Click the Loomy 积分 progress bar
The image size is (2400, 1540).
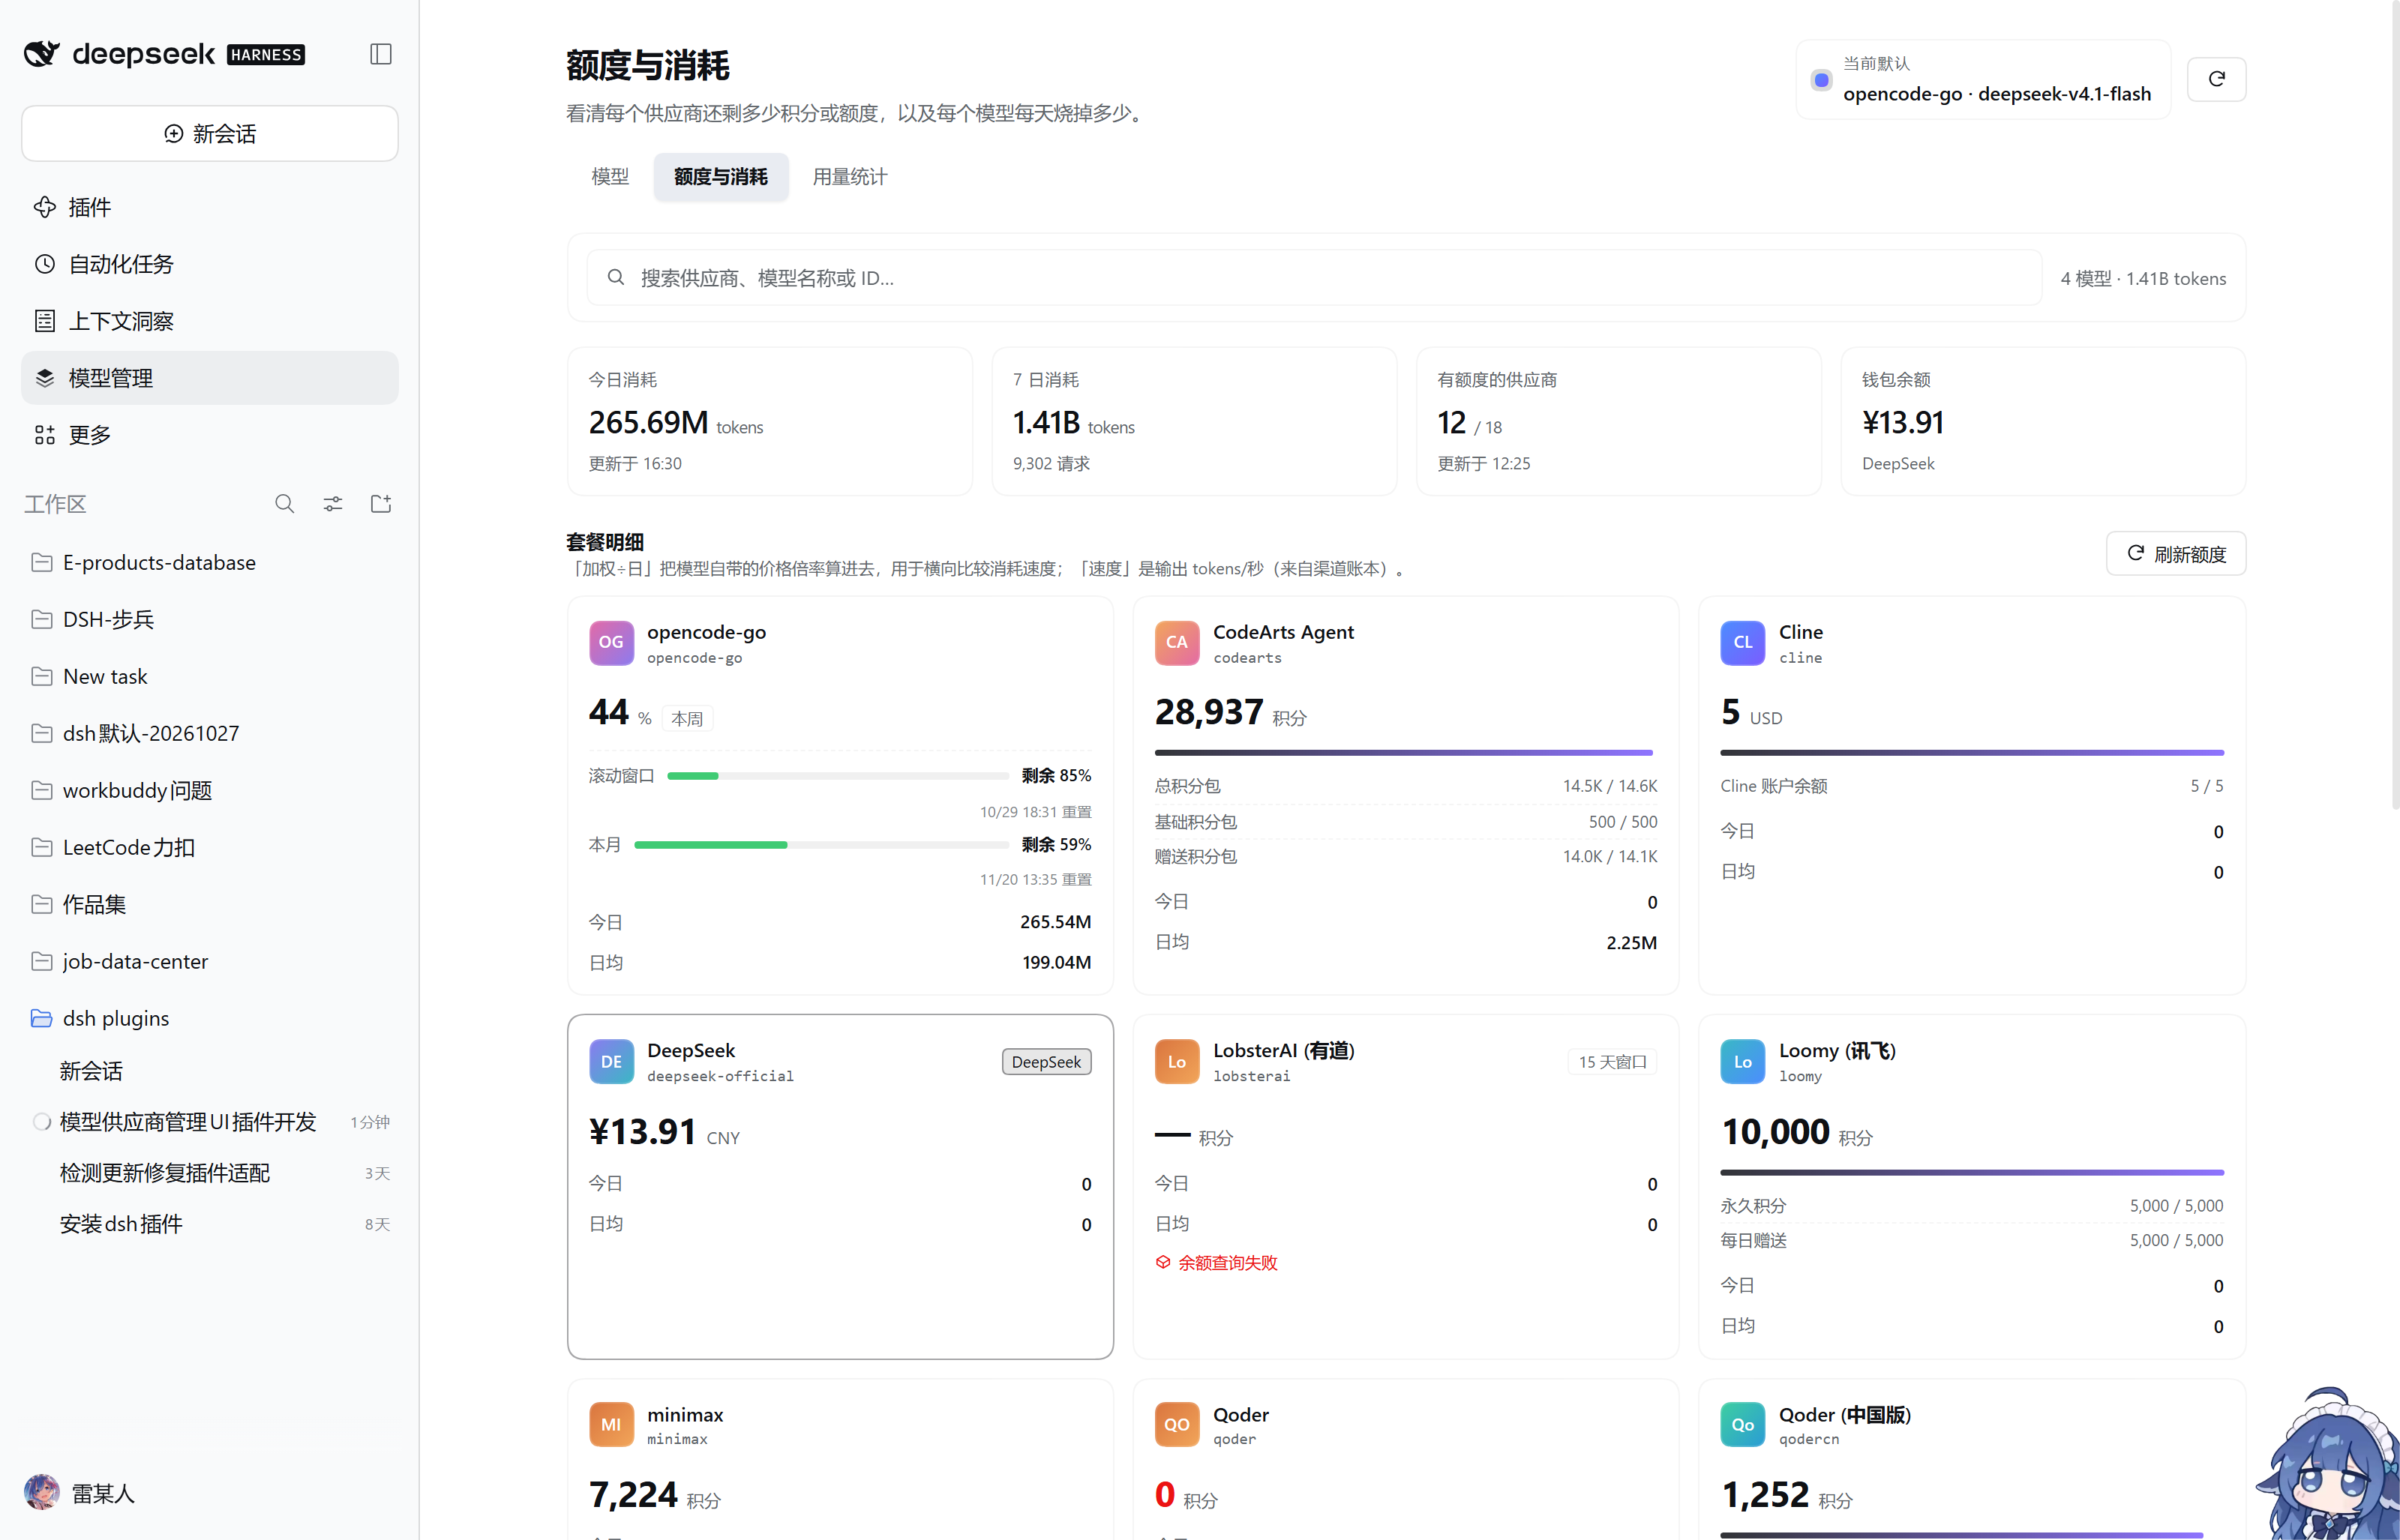pos(1972,1172)
